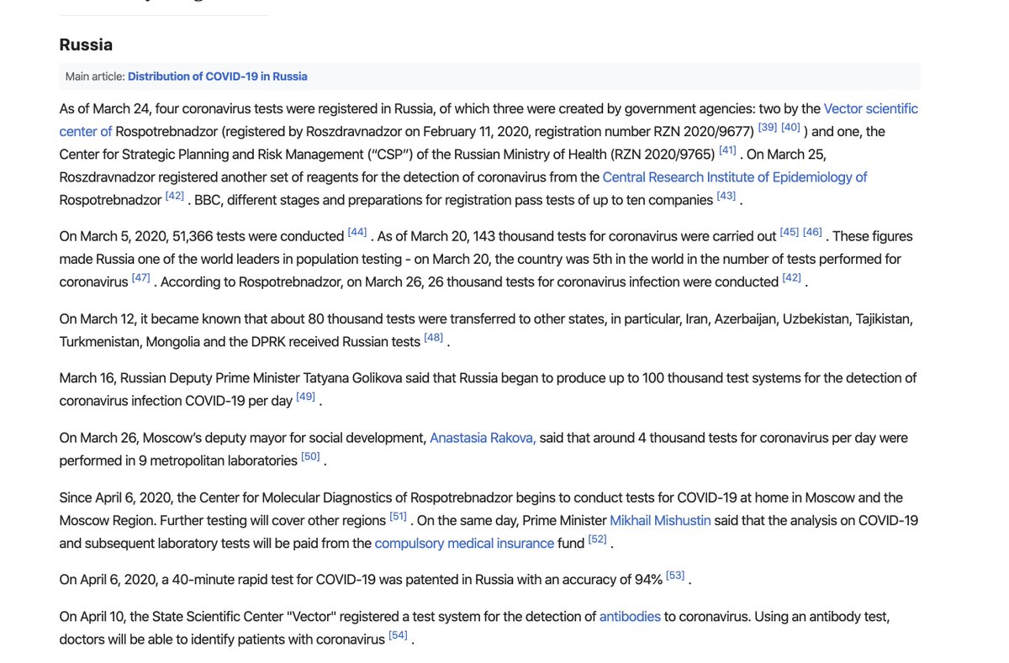1009x663 pixels.
Task: Open compulsory medical insurance link
Action: (x=464, y=543)
